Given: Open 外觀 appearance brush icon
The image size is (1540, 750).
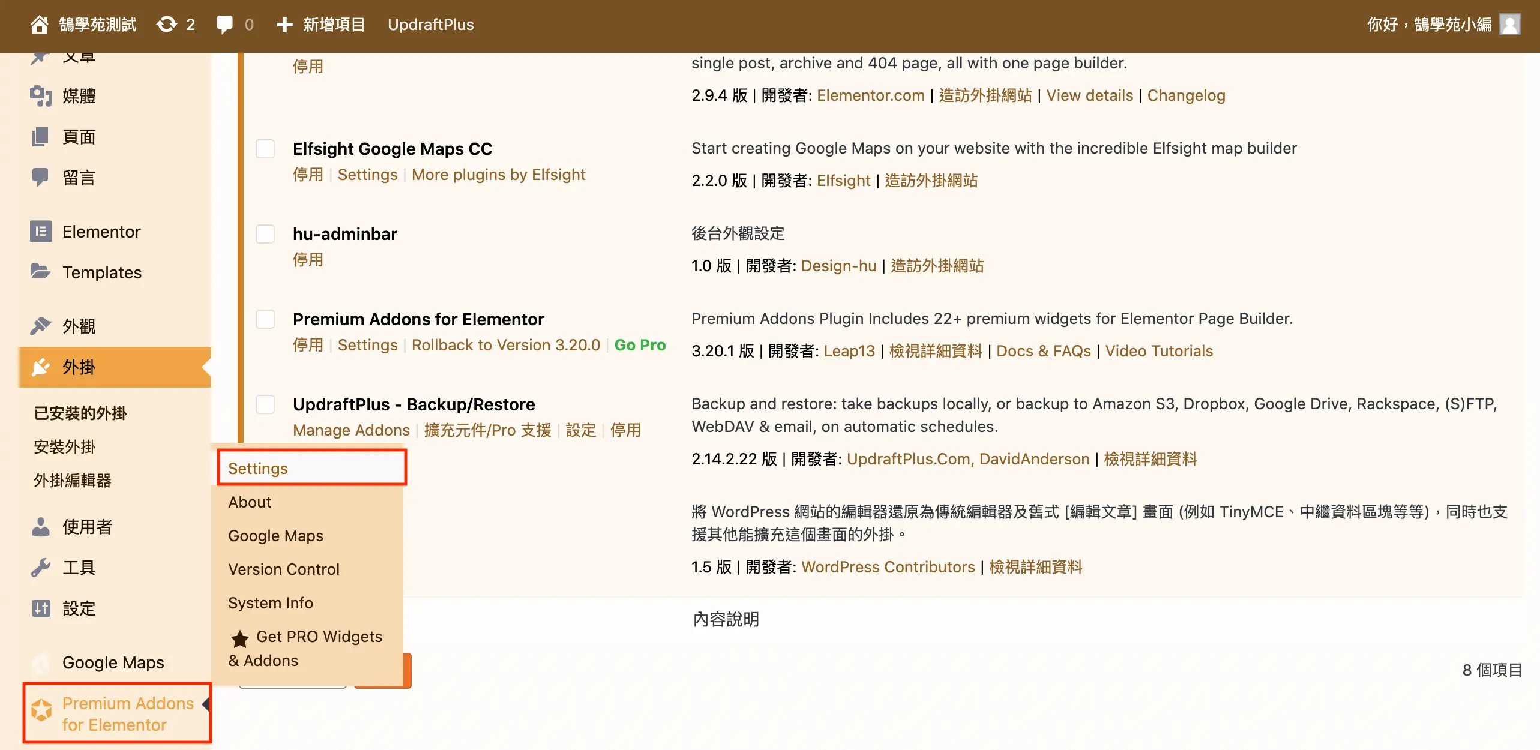Looking at the screenshot, I should [x=41, y=326].
